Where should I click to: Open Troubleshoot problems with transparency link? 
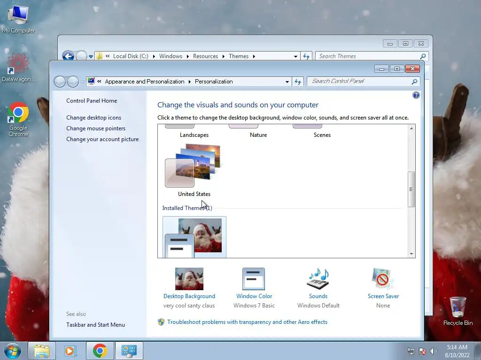pos(247,322)
